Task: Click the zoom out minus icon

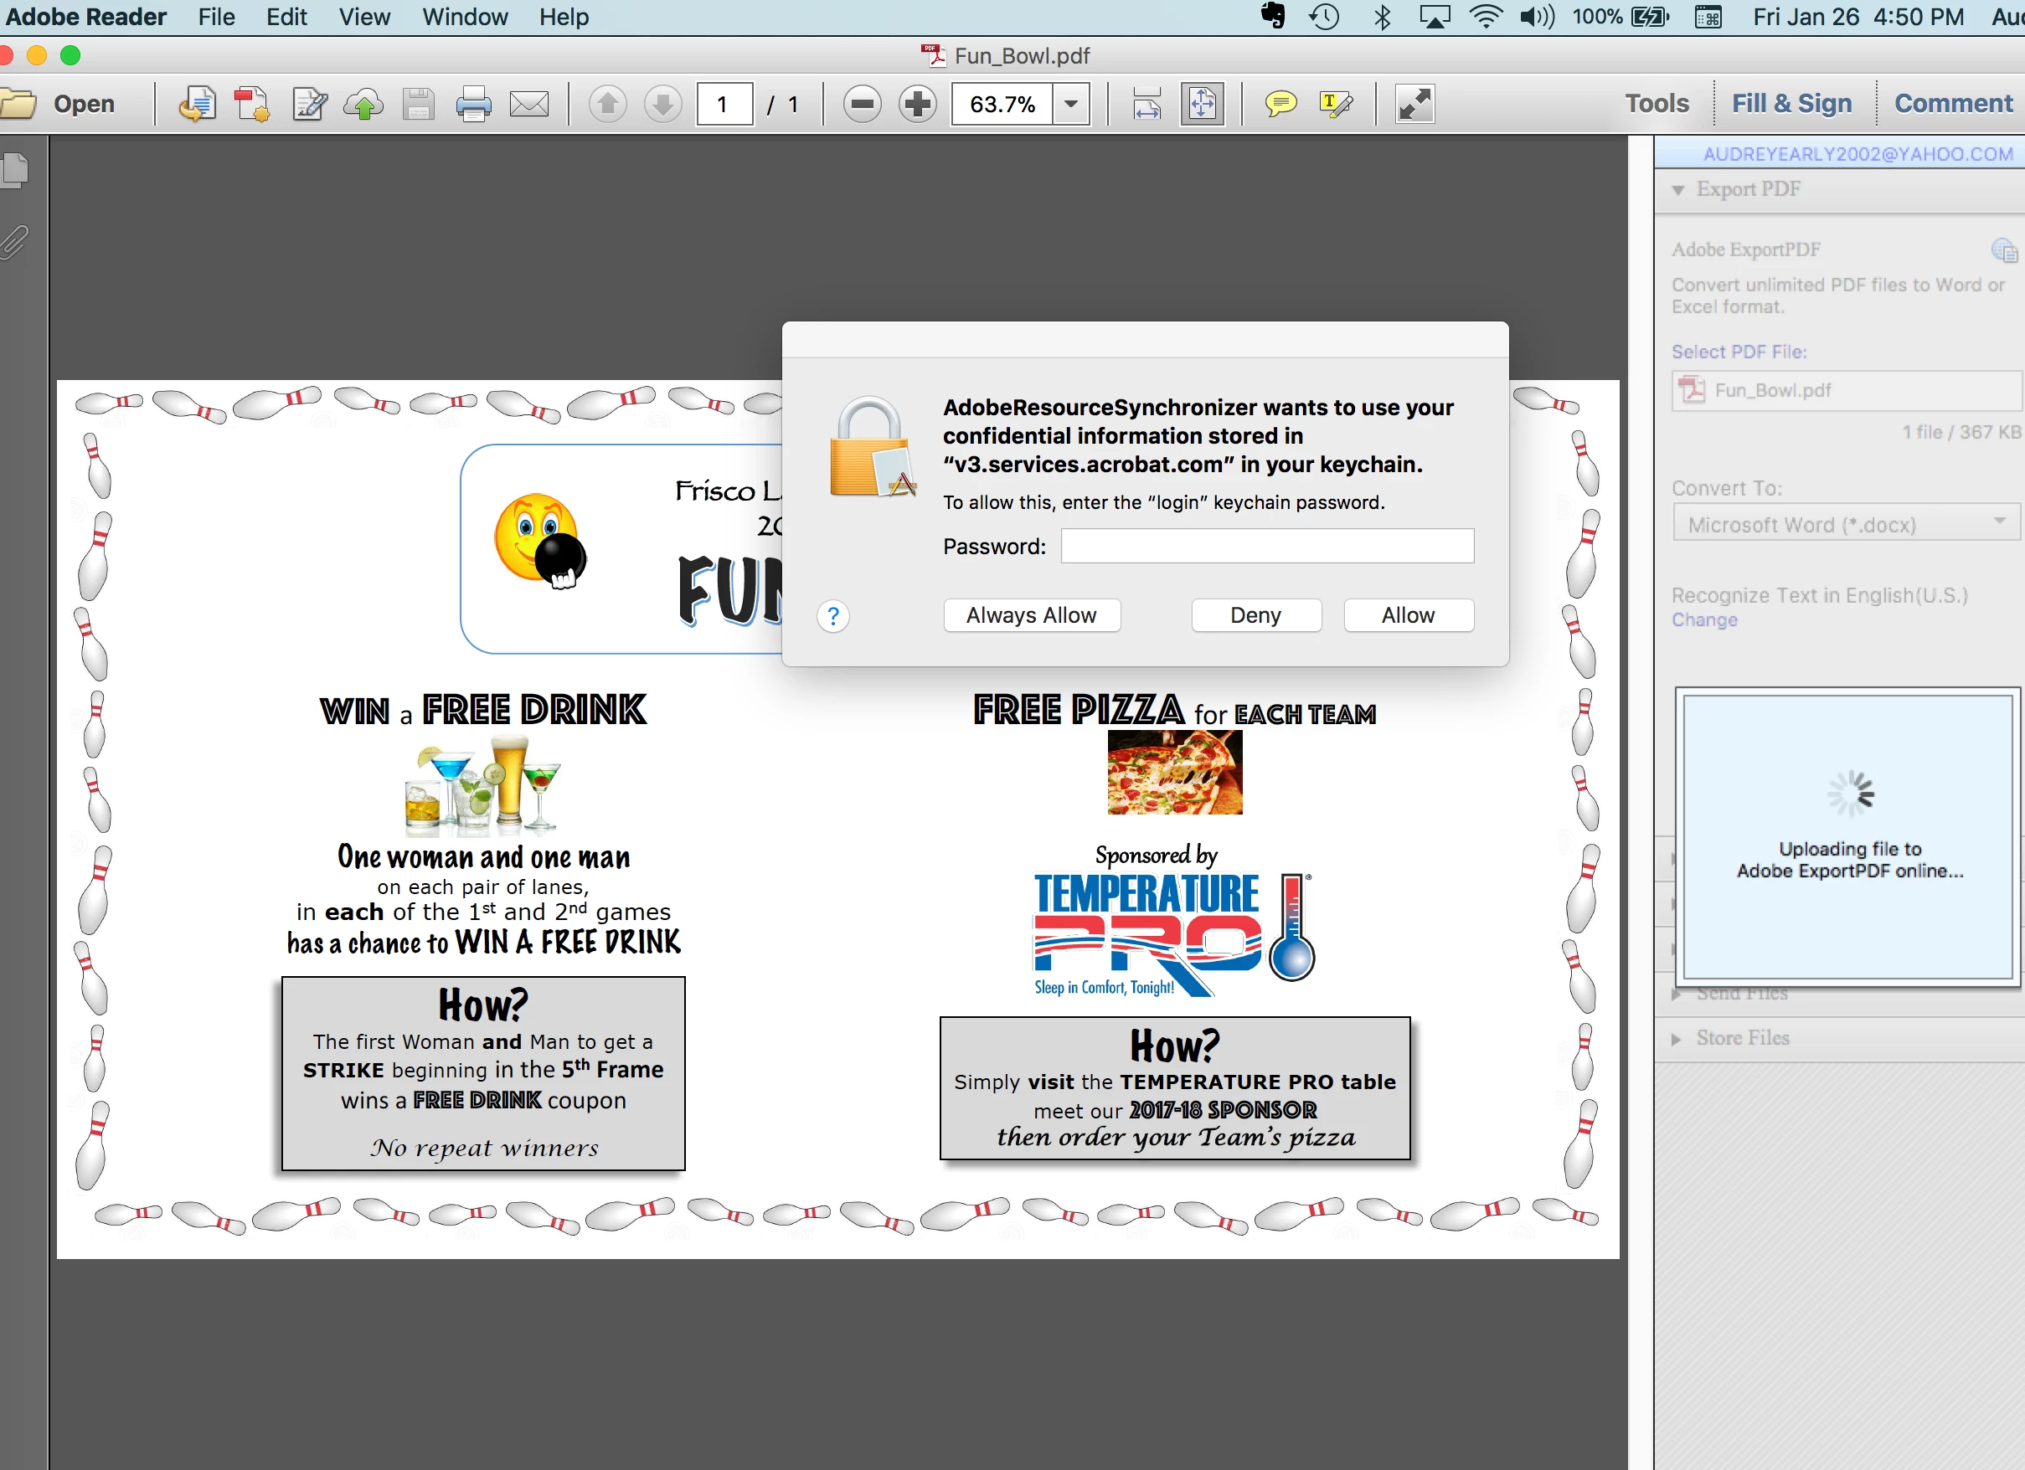Action: [x=863, y=105]
